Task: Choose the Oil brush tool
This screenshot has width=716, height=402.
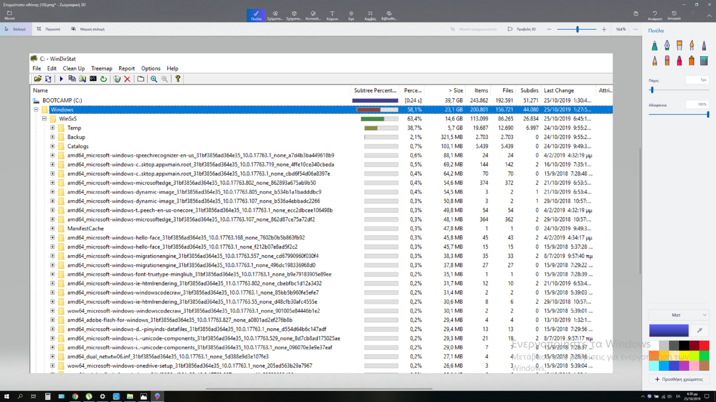Action: (679, 45)
